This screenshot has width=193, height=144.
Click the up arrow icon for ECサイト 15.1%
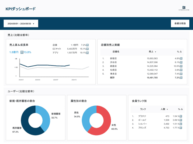tap(87, 49)
